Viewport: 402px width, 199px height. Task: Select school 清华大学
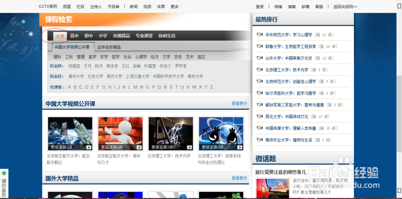[x=76, y=76]
